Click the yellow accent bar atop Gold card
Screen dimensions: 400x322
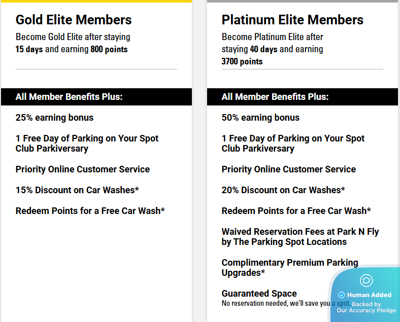coord(96,1)
